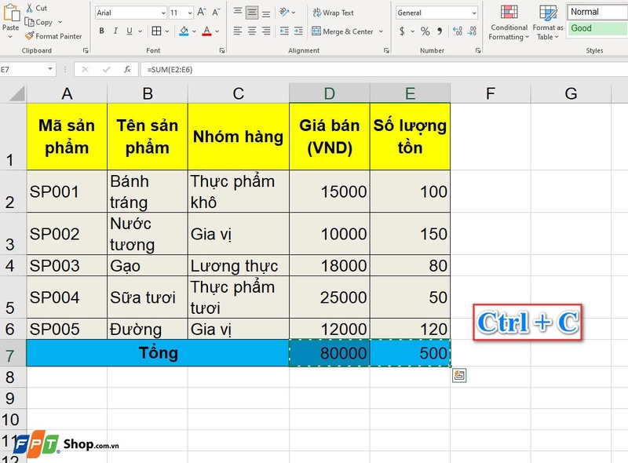
Task: Enable Wrap Text
Action: (333, 13)
